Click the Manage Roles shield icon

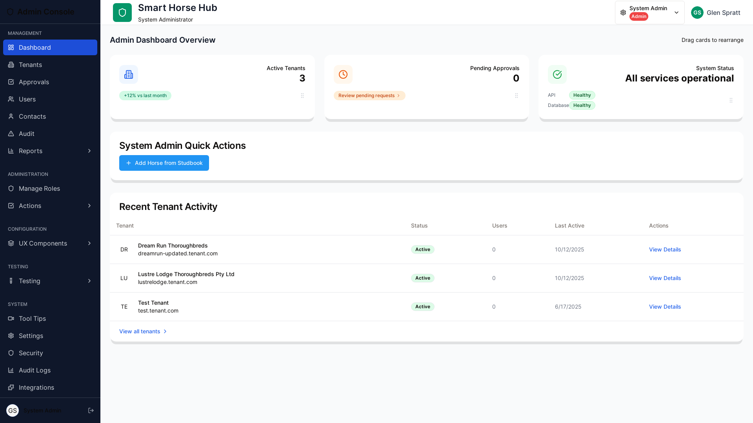point(11,188)
